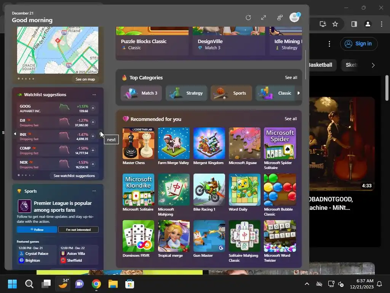The image size is (390, 293).
Task: Play Bike Racing 1
Action: click(209, 193)
